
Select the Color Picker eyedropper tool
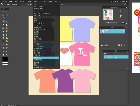[3, 52]
